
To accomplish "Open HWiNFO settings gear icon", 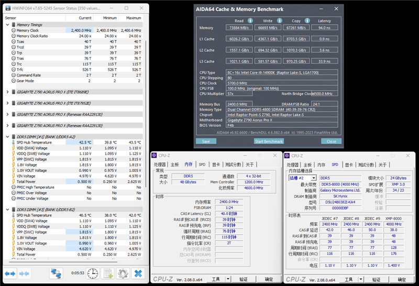I will 123,273.
